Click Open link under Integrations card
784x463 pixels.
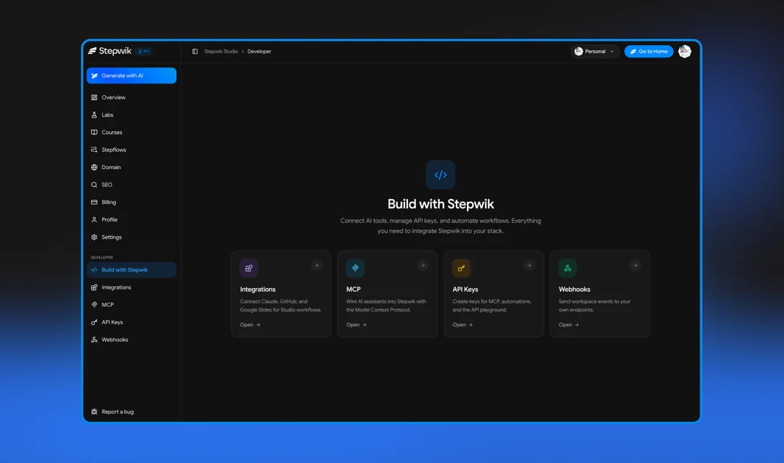point(250,325)
